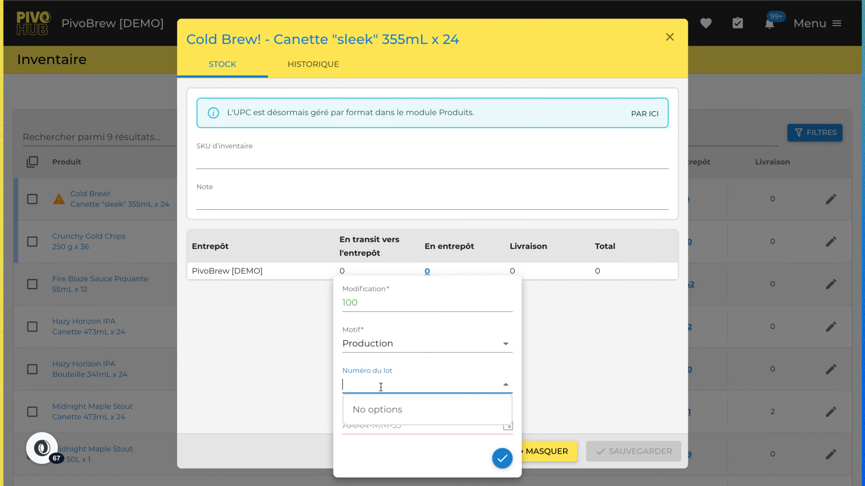Tick the Fire Blaze Sauce Piquante checkbox
The height and width of the screenshot is (486, 865).
[x=32, y=284]
